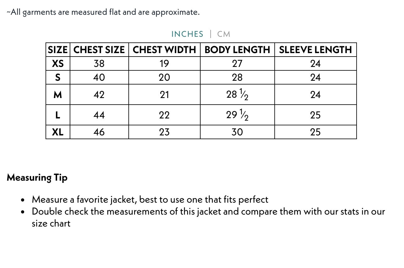404x268 pixels.
Task: Select chest width value 19
Action: point(164,63)
